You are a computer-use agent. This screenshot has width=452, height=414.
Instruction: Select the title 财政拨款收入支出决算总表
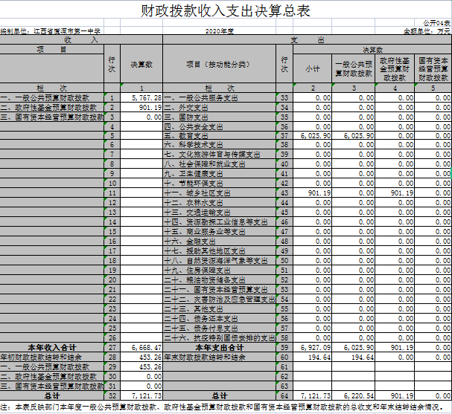(x=225, y=10)
